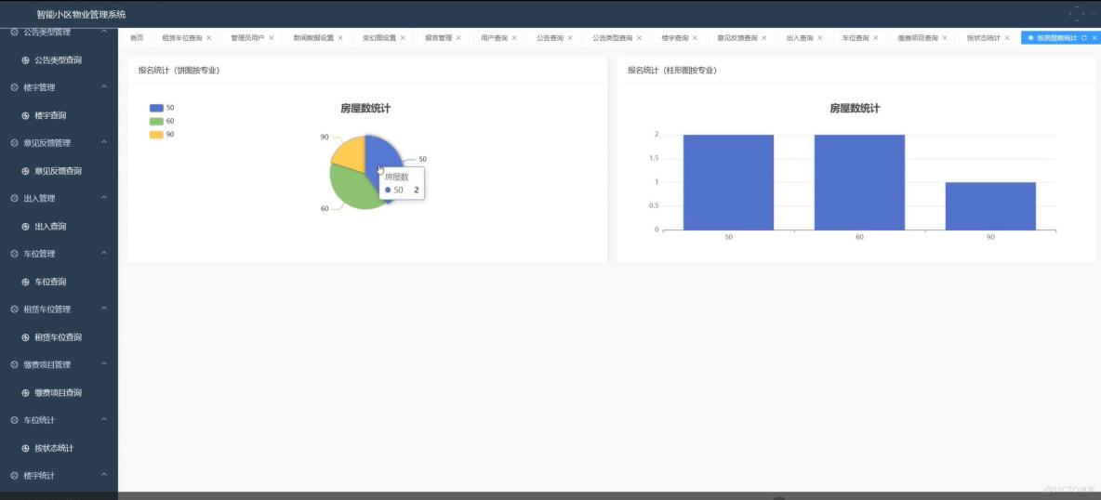Click the 房屋数 tooltip box on pie chart
The height and width of the screenshot is (500, 1101).
(x=402, y=183)
